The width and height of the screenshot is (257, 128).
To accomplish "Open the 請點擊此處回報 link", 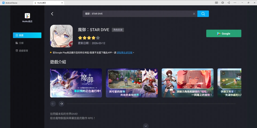I will pyautogui.click(x=125, y=53).
